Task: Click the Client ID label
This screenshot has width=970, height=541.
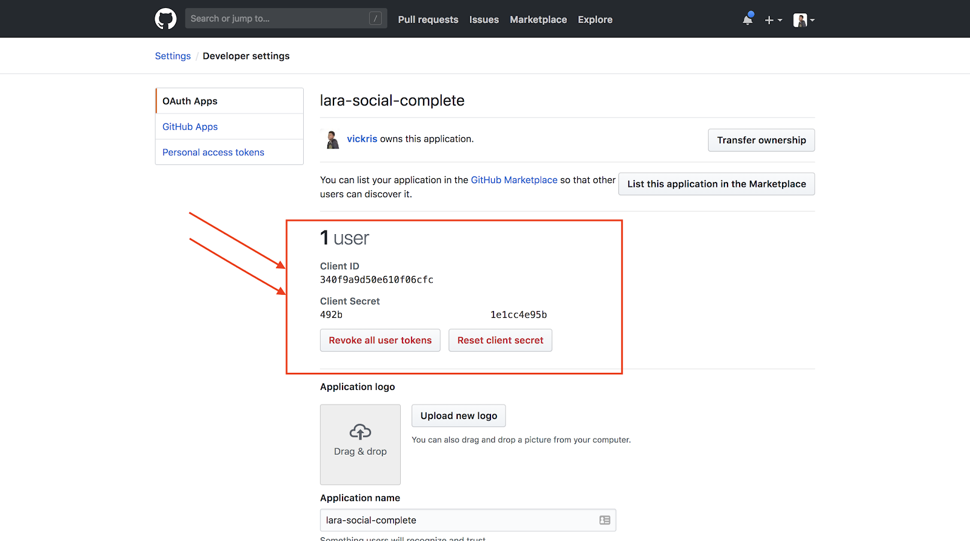Action: (x=339, y=266)
